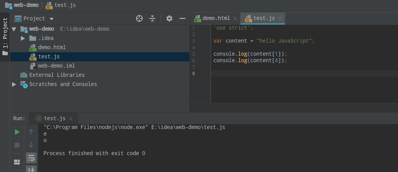Click gutter line number 3

tap(194, 41)
